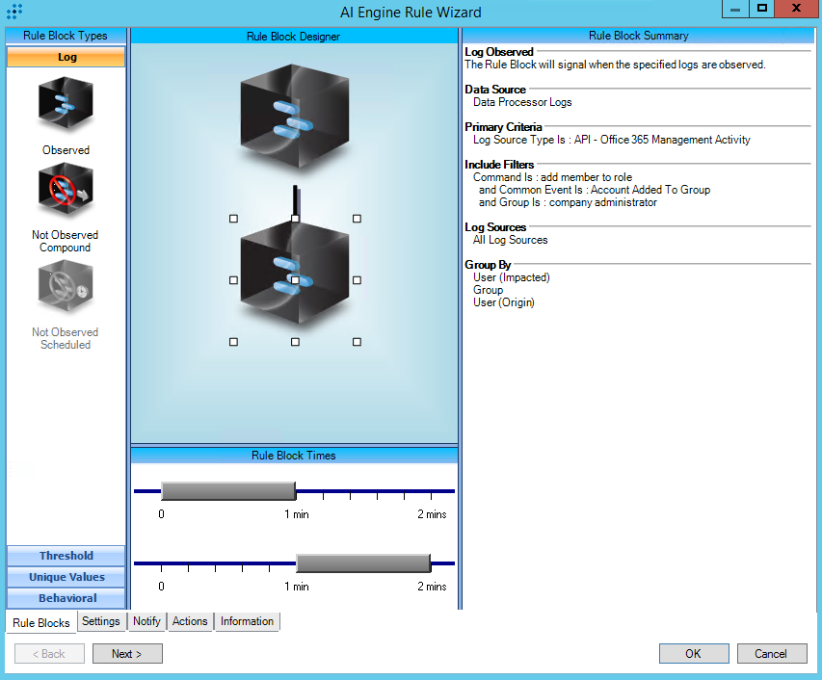Confirm the wizard with OK
The image size is (822, 680).
[694, 654]
